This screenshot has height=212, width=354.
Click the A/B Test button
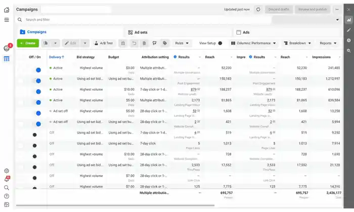104,43
